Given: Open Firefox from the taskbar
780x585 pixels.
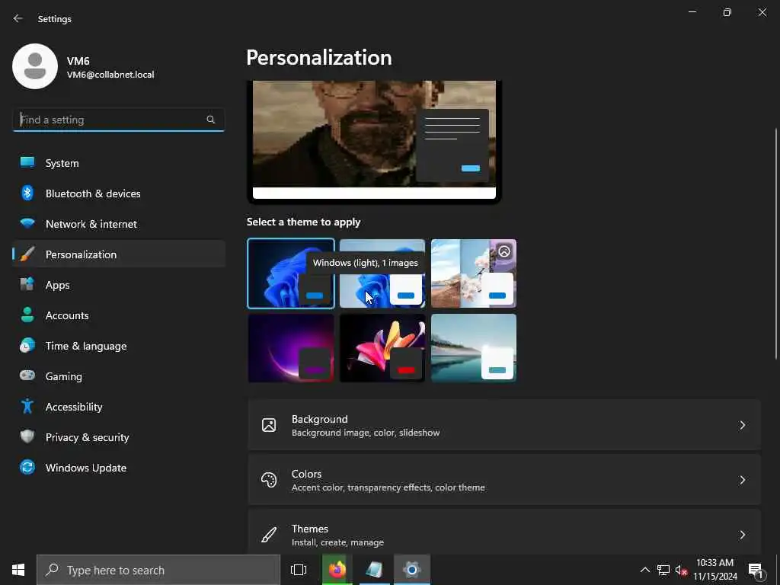Looking at the screenshot, I should (x=337, y=570).
